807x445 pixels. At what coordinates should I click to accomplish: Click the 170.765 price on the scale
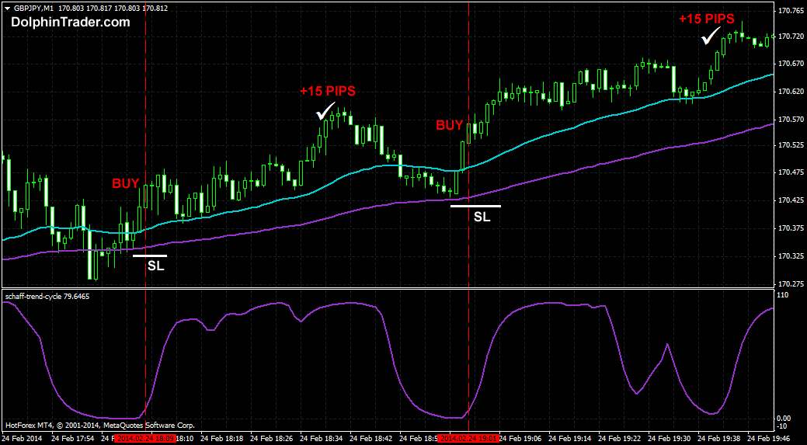pyautogui.click(x=791, y=11)
